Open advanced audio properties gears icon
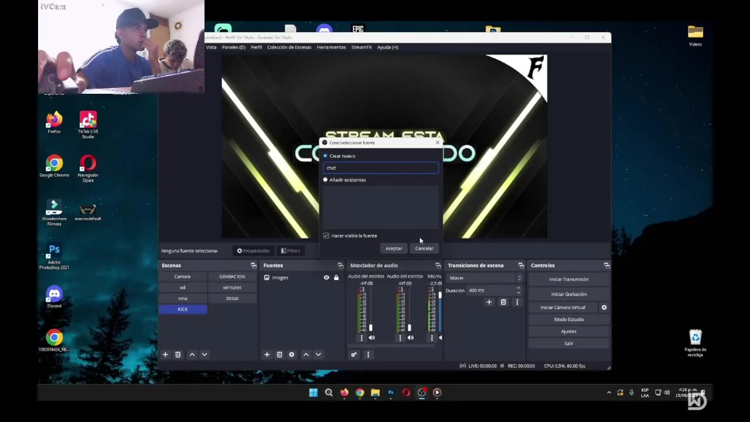The height and width of the screenshot is (422, 750). pyautogui.click(x=354, y=355)
